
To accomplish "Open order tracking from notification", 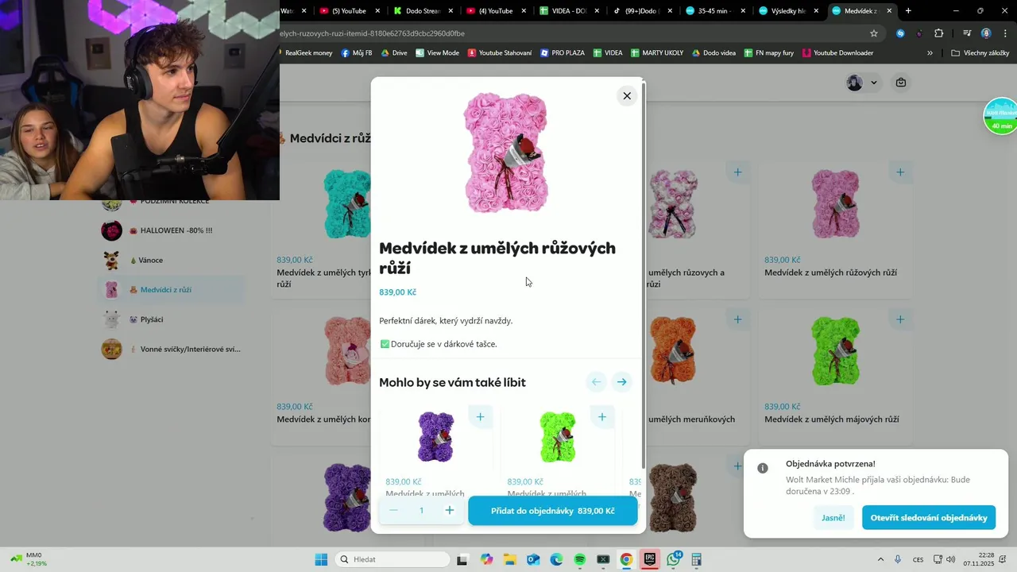I will [x=929, y=517].
